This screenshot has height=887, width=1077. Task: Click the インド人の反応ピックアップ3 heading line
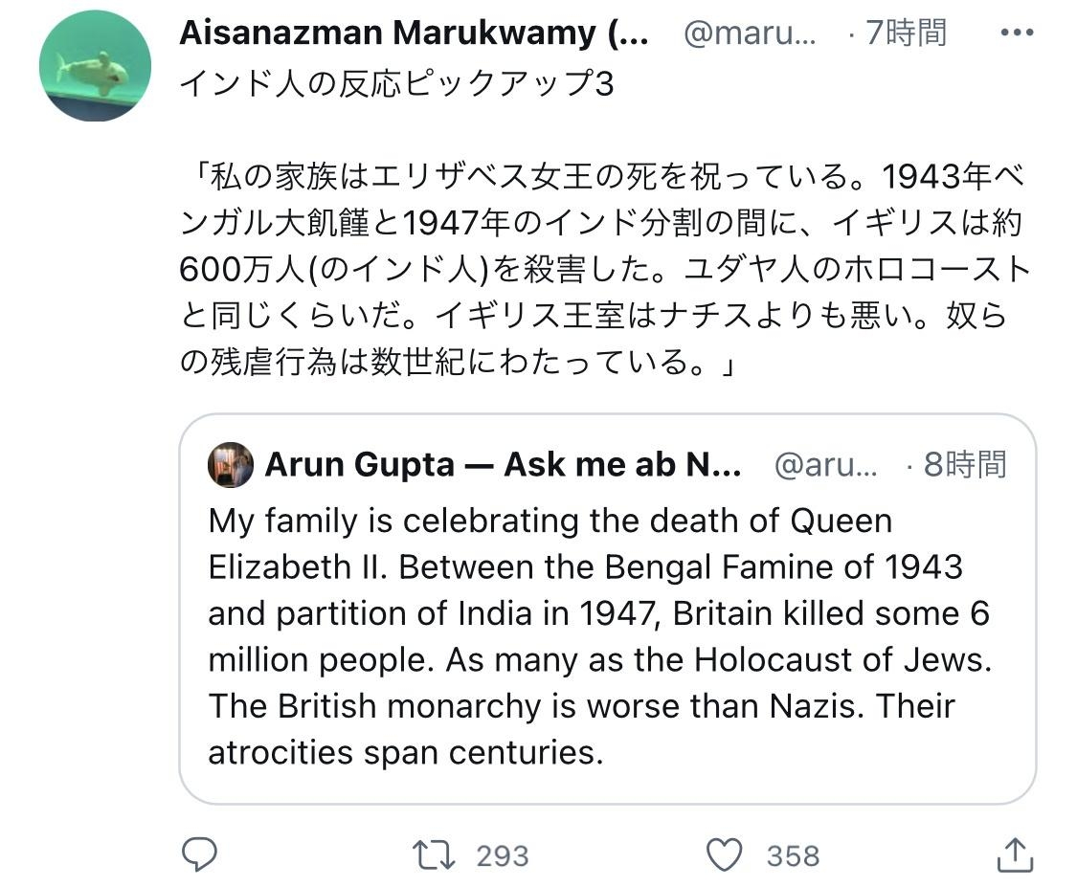395,83
